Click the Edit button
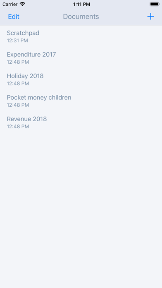The width and height of the screenshot is (162, 288). pyautogui.click(x=14, y=17)
